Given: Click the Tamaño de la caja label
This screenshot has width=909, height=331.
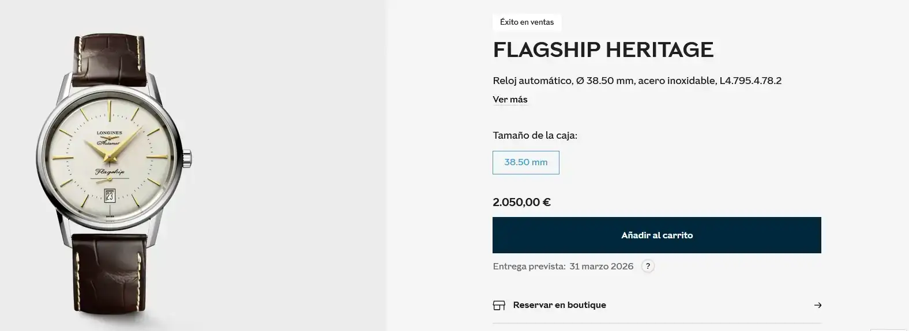Looking at the screenshot, I should [x=535, y=135].
